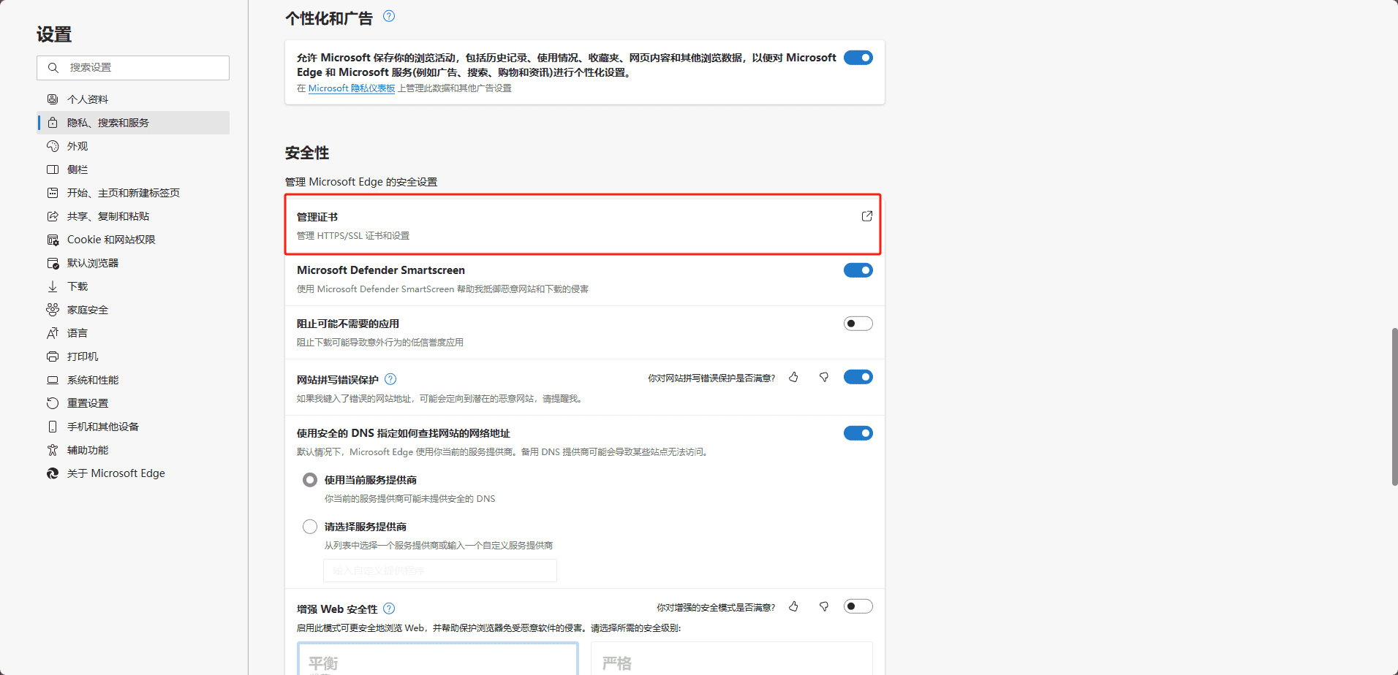Open help icon beside 网站拼写错误保护
This screenshot has height=675, width=1398.
coord(390,379)
